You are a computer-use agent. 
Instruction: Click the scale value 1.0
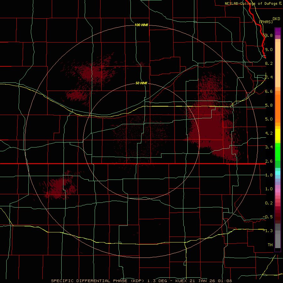coord(269,189)
